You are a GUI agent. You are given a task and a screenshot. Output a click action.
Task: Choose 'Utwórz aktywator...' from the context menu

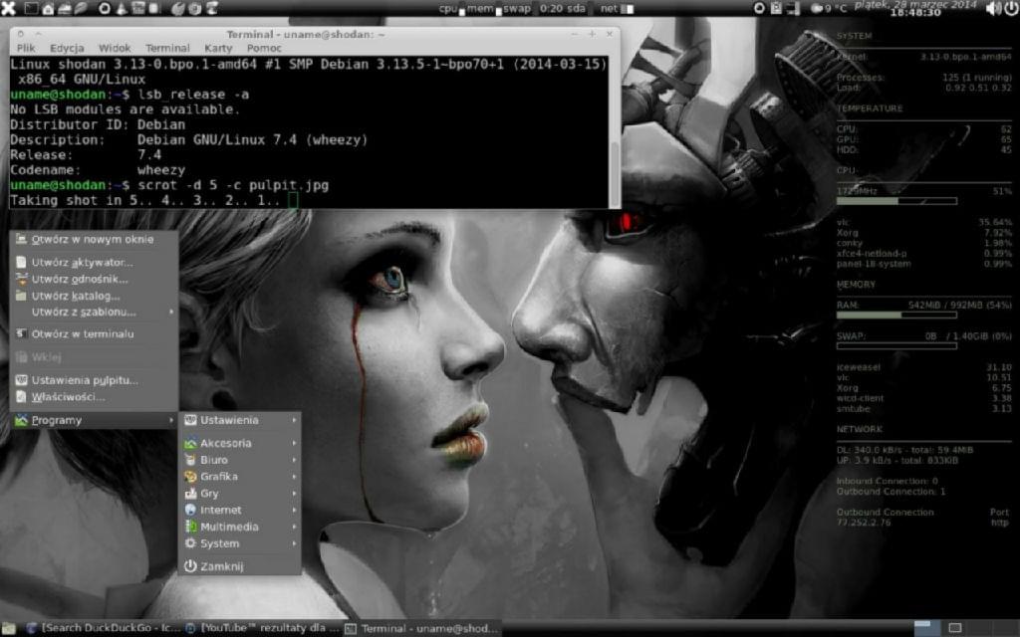[x=94, y=263]
